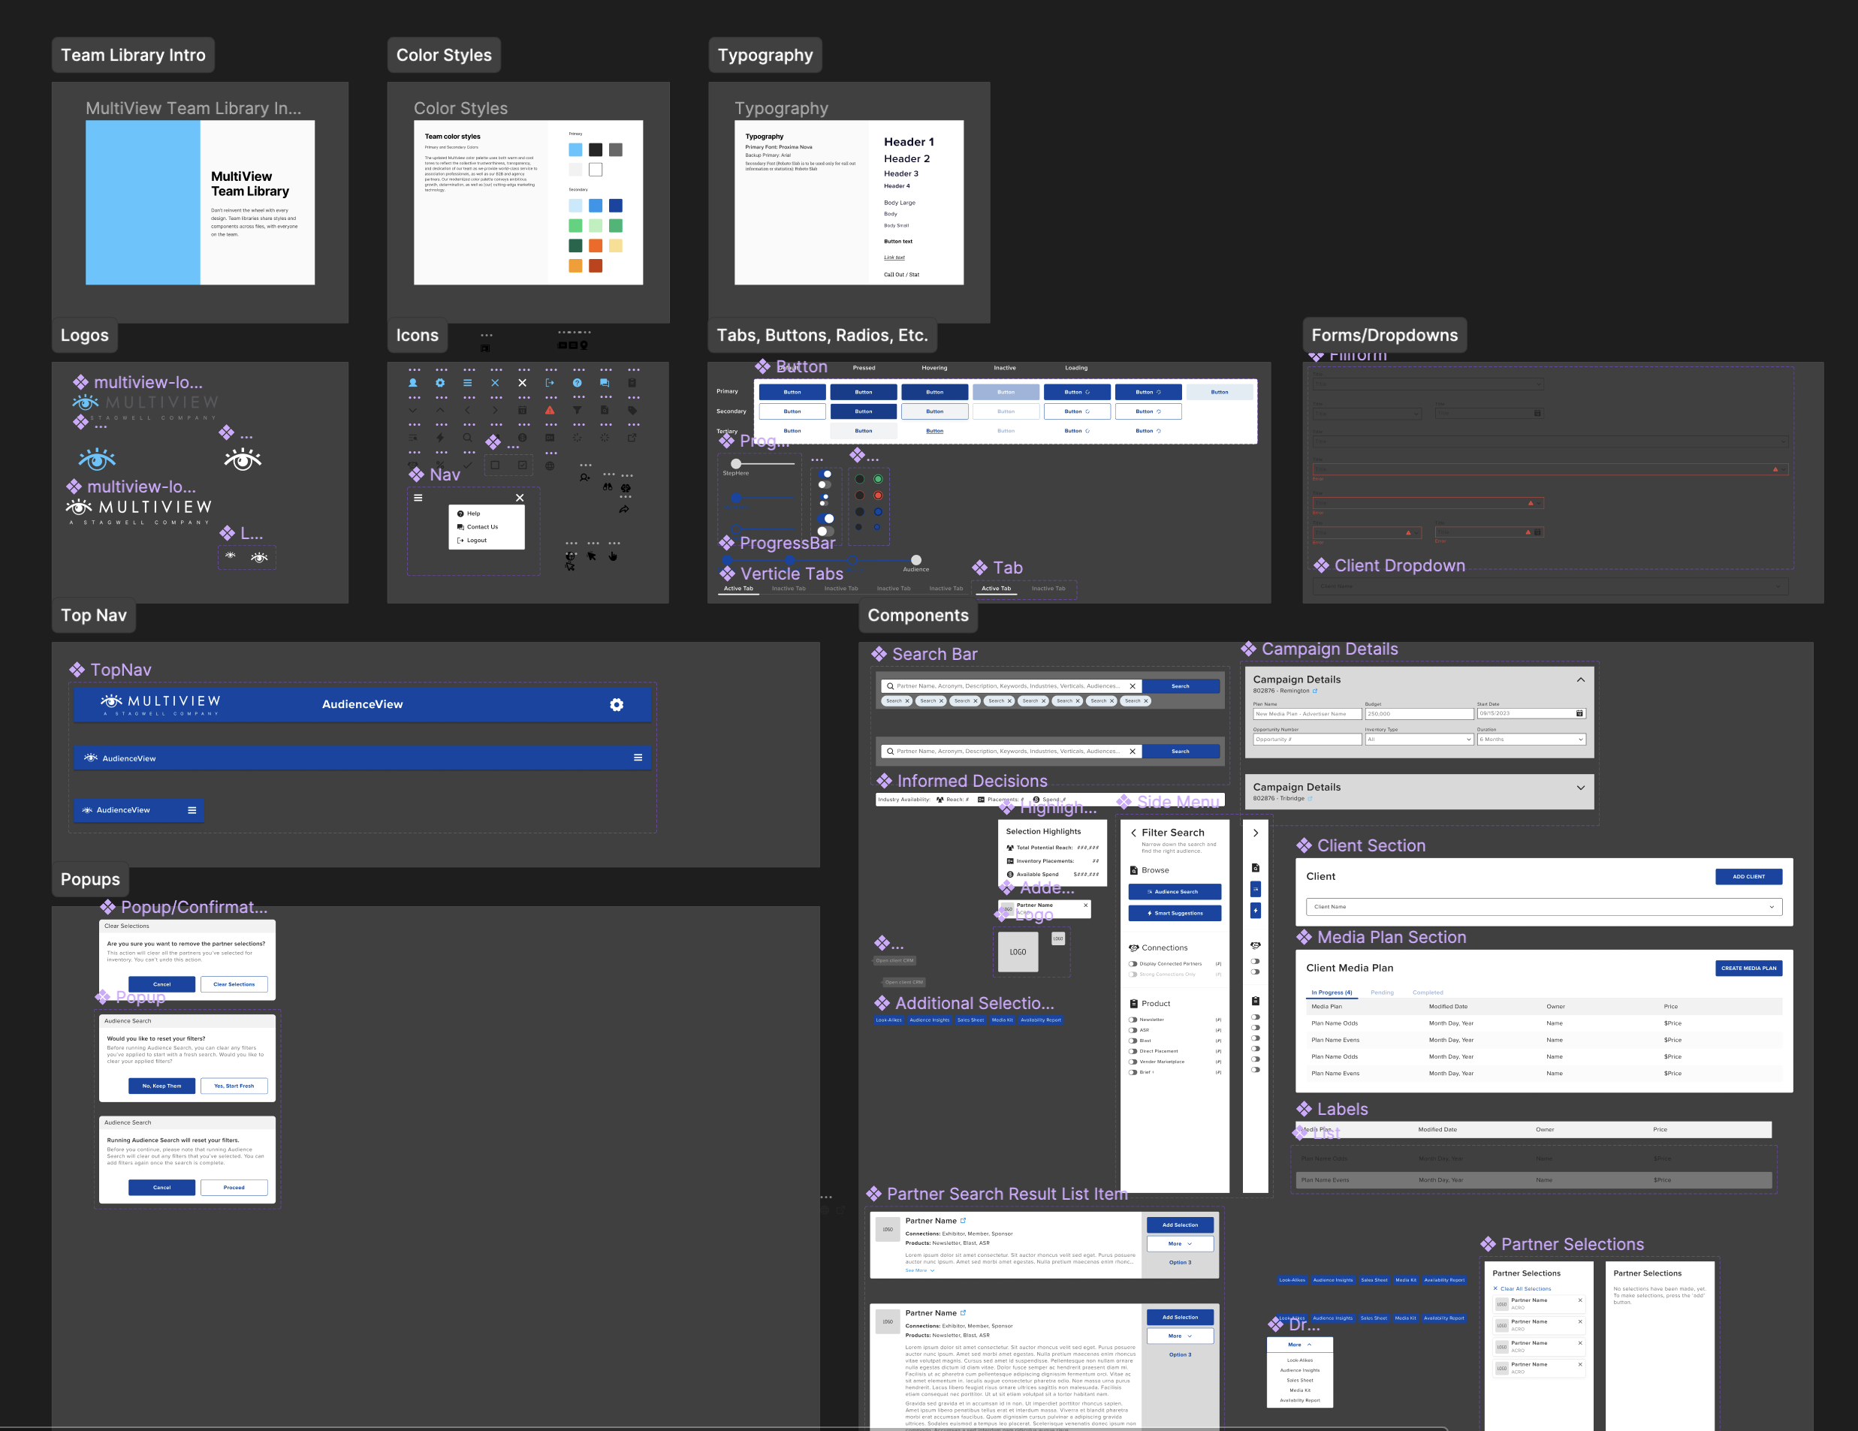Toggle the Blast switch in Filter Search panel
The image size is (1858, 1431).
pos(1133,1041)
